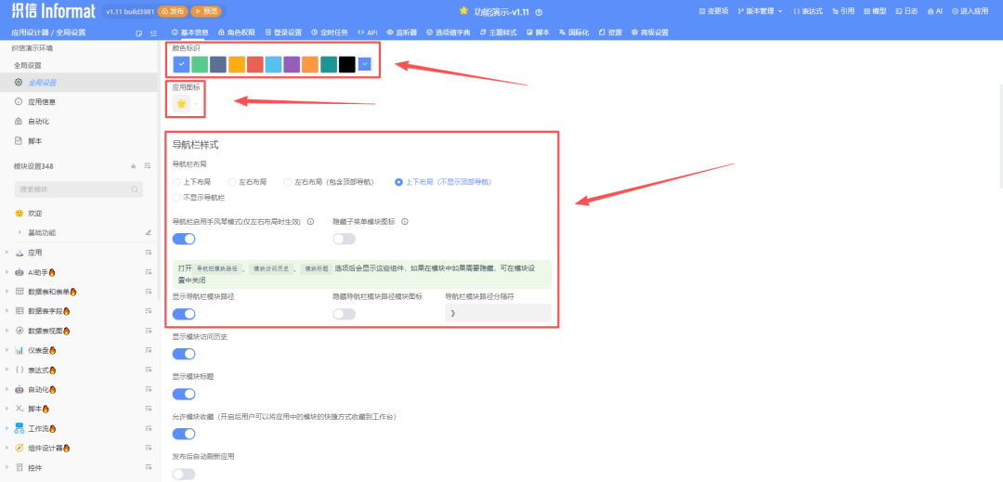Click the edit pencil icon beside 基础功能
1003x482 pixels.
(x=148, y=232)
